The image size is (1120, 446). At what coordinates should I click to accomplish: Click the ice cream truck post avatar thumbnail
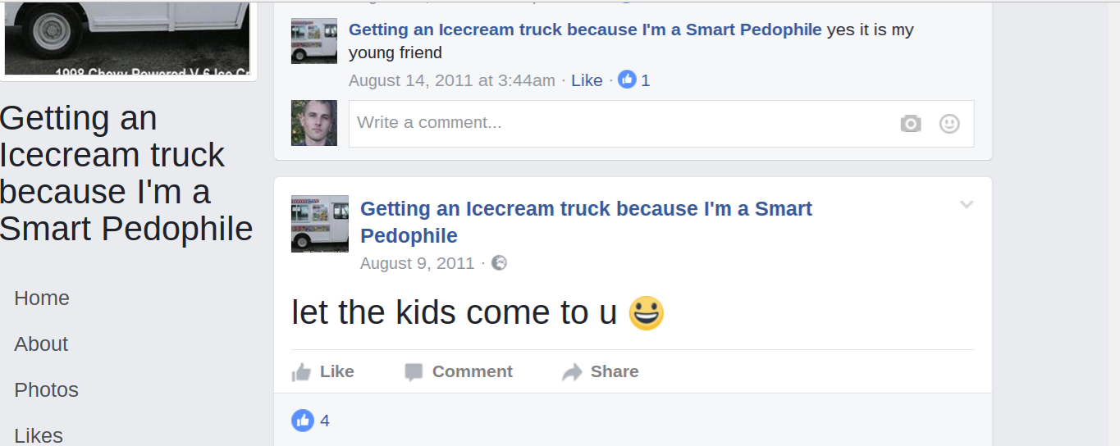[320, 223]
